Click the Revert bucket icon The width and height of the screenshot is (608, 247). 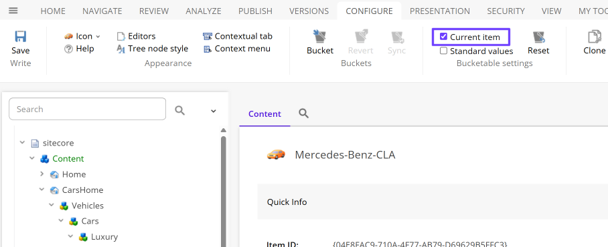click(361, 37)
